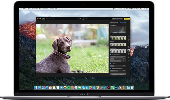Select the Crop tool in edit sidebar
The width and height of the screenshot is (170, 100).
[129, 43]
